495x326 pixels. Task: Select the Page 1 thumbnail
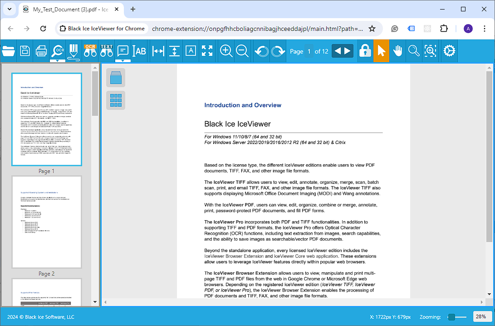click(x=47, y=119)
